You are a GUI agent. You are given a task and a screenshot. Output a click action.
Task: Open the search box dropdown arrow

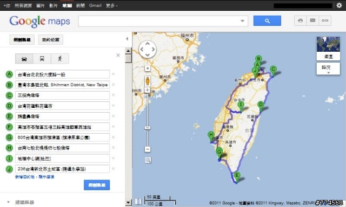[243, 21]
